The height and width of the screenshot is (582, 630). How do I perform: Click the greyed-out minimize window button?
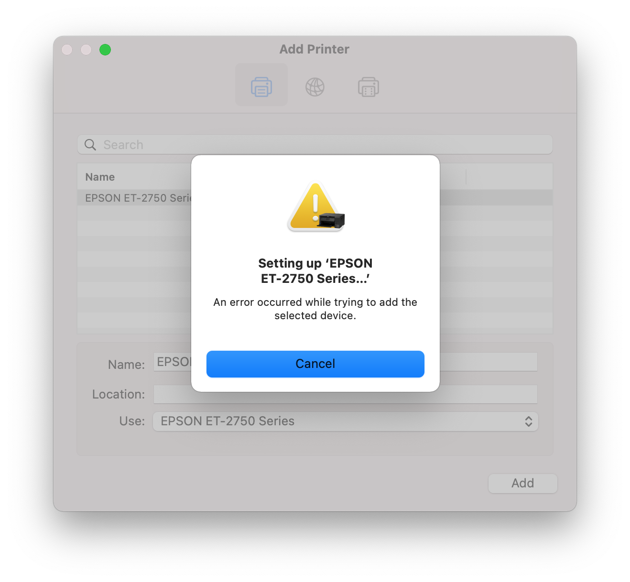[x=86, y=50]
